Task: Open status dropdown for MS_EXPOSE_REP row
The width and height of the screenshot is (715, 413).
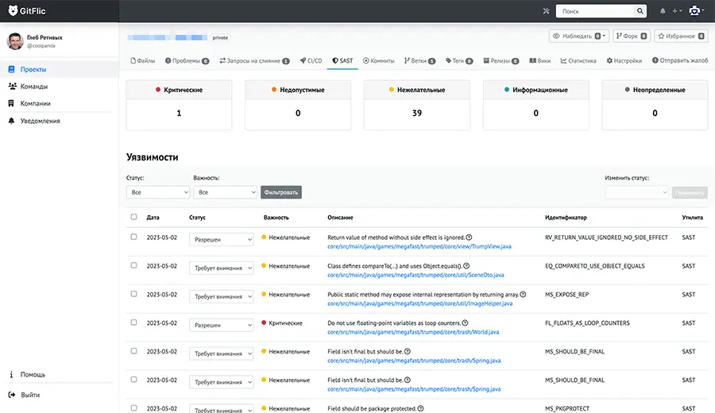Action: (221, 296)
